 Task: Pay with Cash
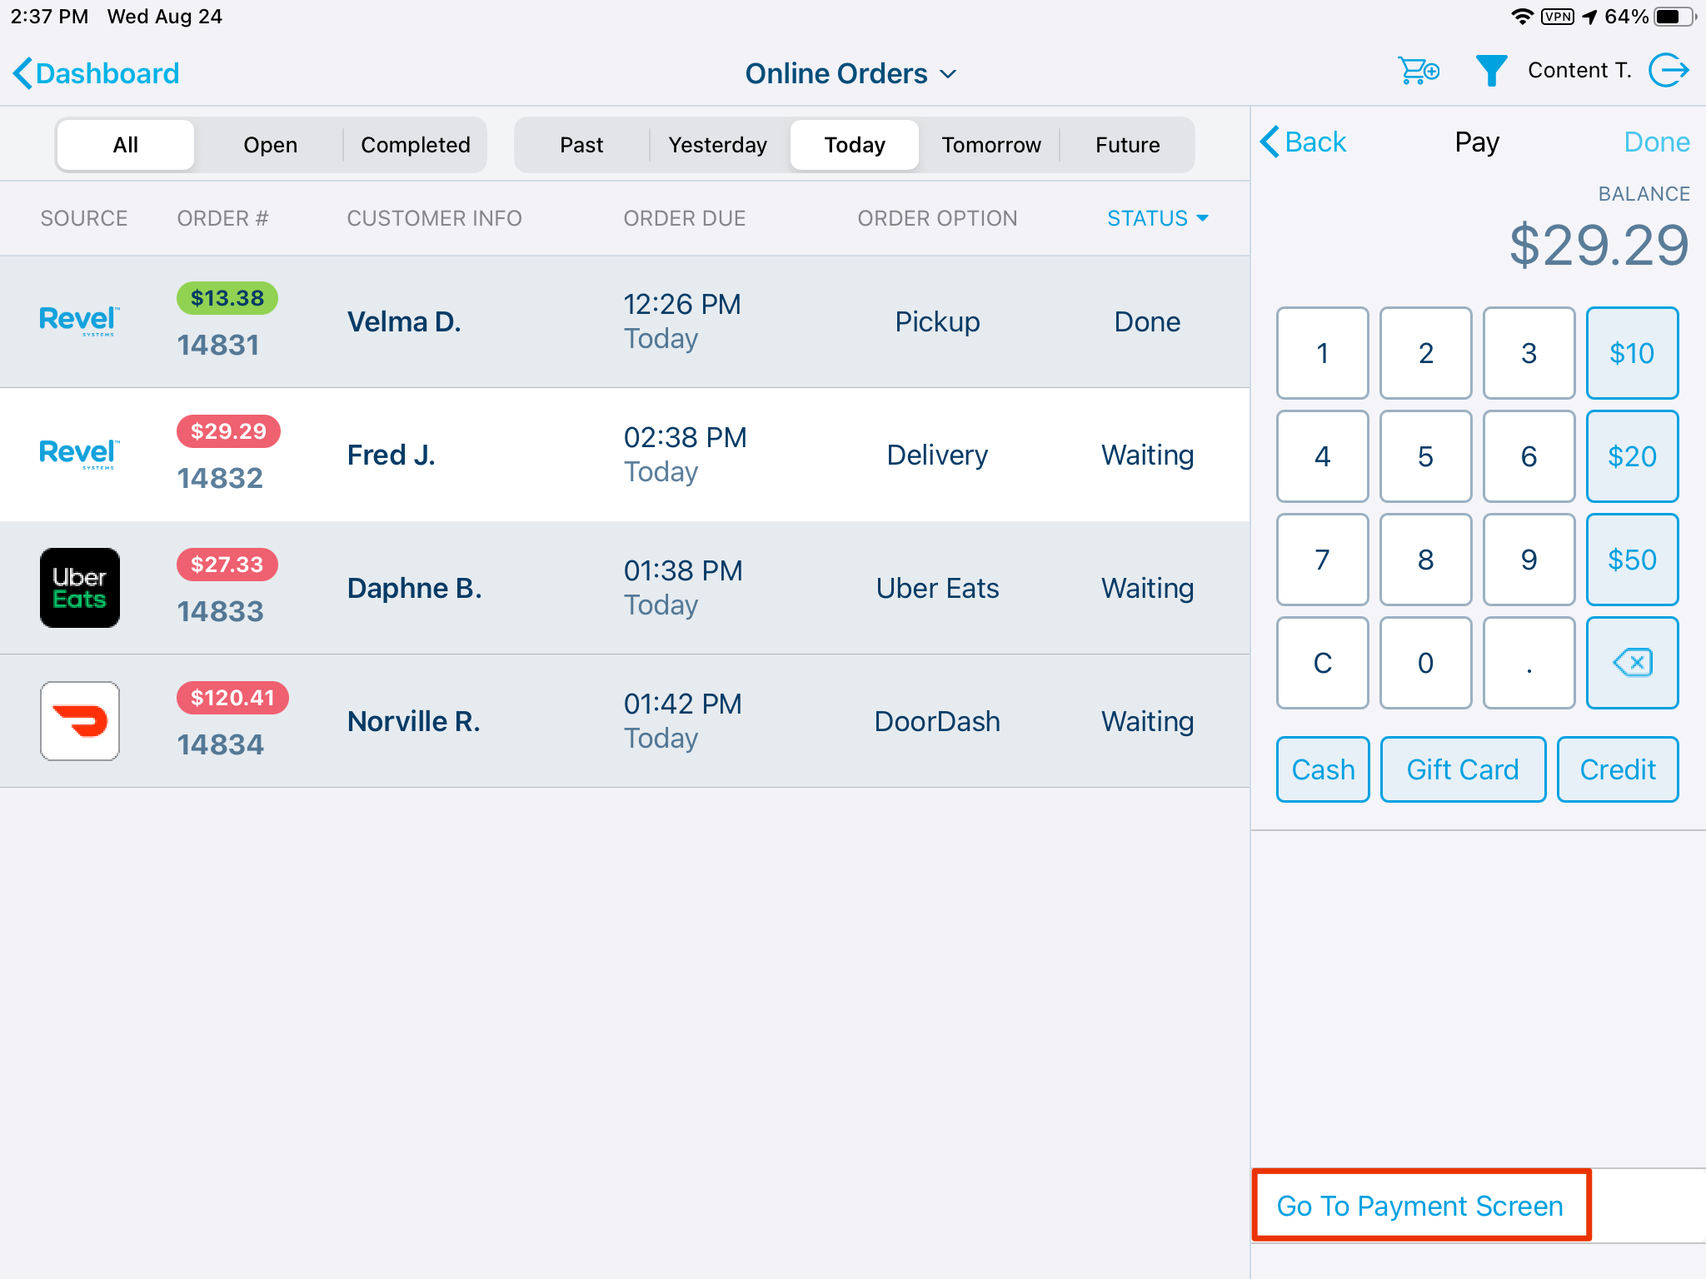click(1323, 769)
